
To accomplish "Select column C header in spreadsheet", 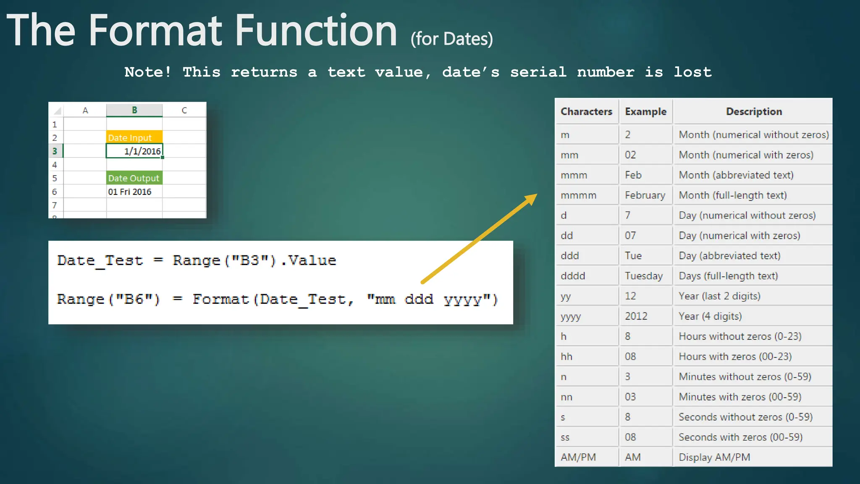I will pyautogui.click(x=184, y=110).
